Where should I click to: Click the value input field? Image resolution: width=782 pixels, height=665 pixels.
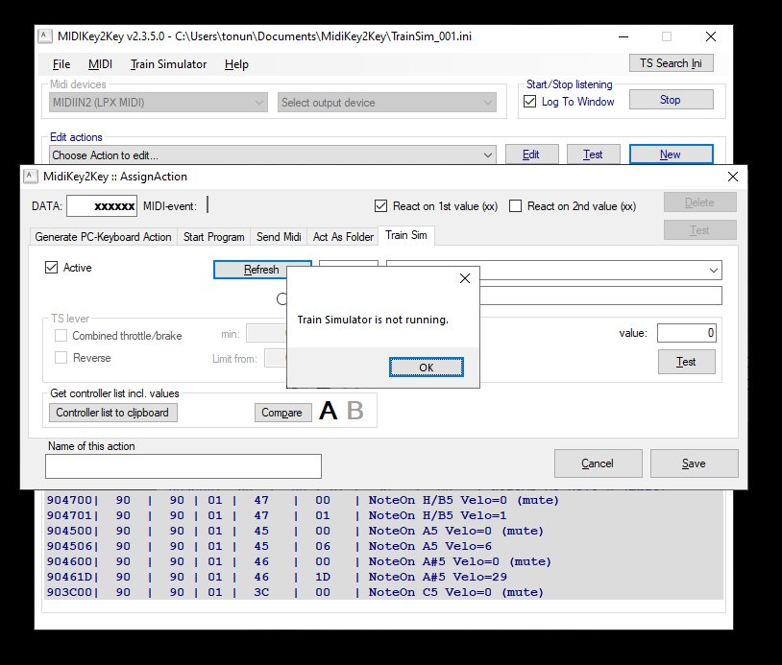(x=687, y=333)
